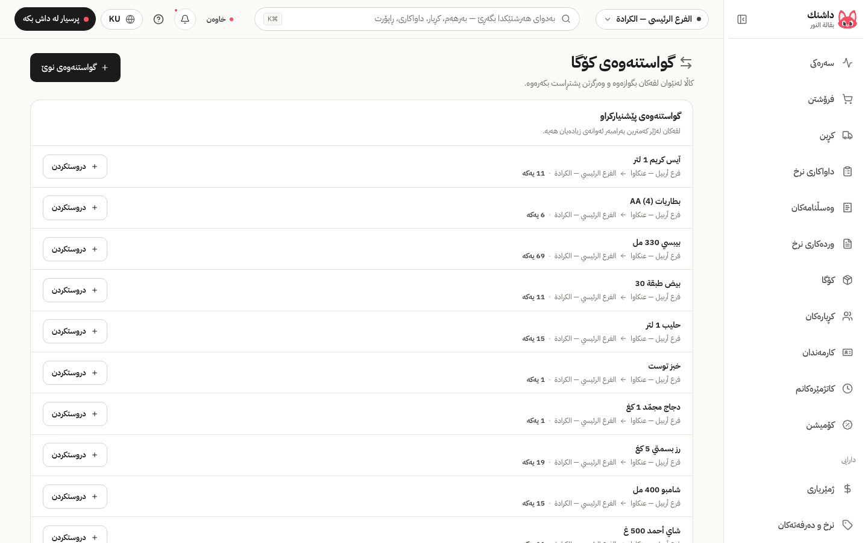The image size is (868, 543).
Task: Click the کۆگا box icon
Action: coord(848,280)
